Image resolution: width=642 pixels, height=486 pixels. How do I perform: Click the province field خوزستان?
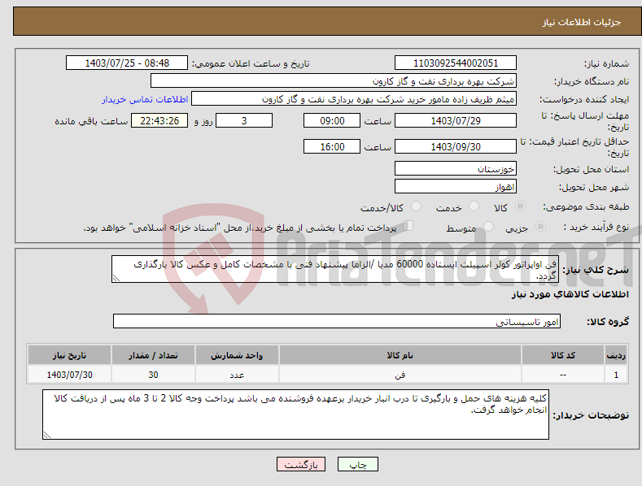456,168
